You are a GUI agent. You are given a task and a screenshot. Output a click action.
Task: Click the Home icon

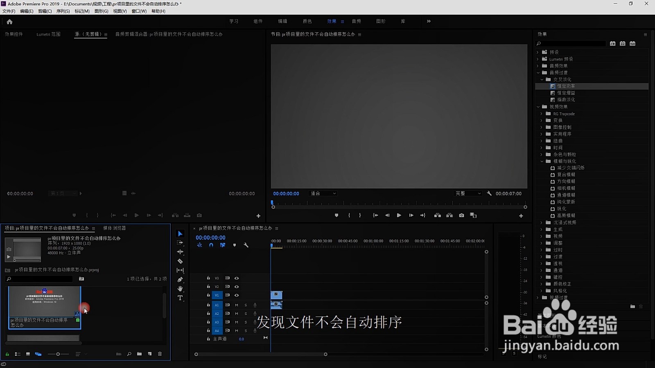9,22
